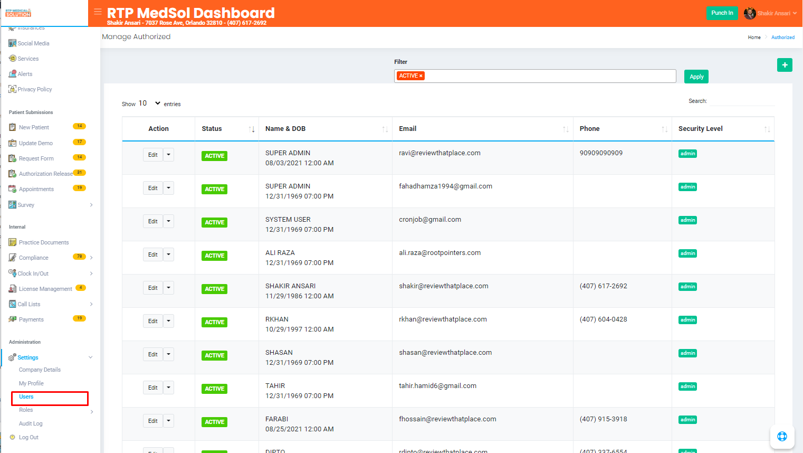The image size is (803, 453).
Task: Click admin badge in SUPER ADMIN ravi row
Action: [688, 154]
